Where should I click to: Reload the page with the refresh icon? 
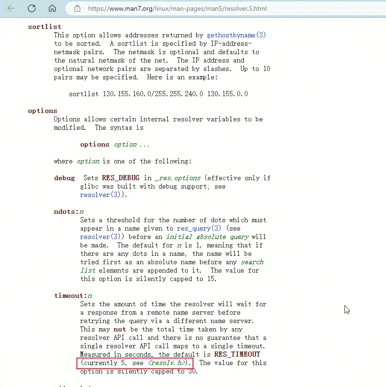32,8
